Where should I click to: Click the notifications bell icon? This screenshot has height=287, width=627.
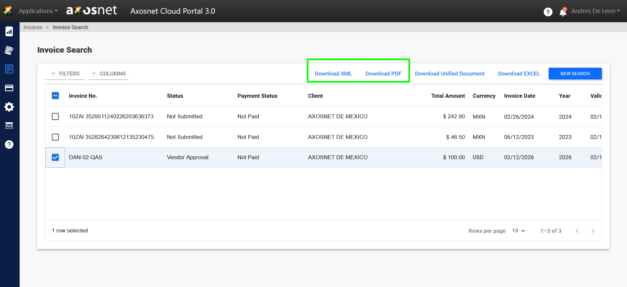[563, 12]
